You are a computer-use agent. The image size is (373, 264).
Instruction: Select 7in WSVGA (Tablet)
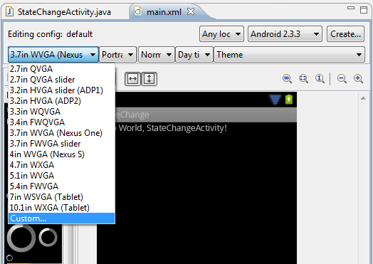tap(61, 197)
